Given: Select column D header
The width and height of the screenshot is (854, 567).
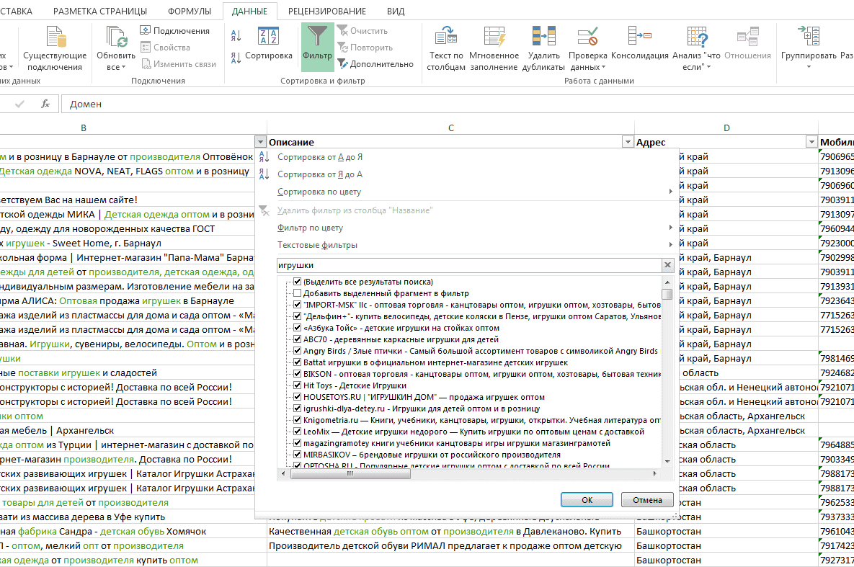Looking at the screenshot, I should 726,128.
